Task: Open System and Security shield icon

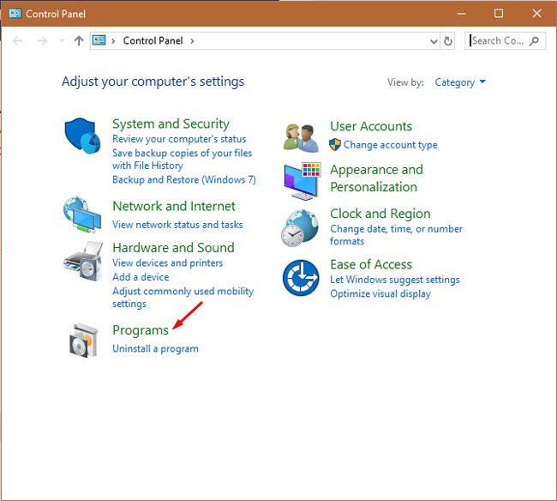Action: (x=82, y=136)
